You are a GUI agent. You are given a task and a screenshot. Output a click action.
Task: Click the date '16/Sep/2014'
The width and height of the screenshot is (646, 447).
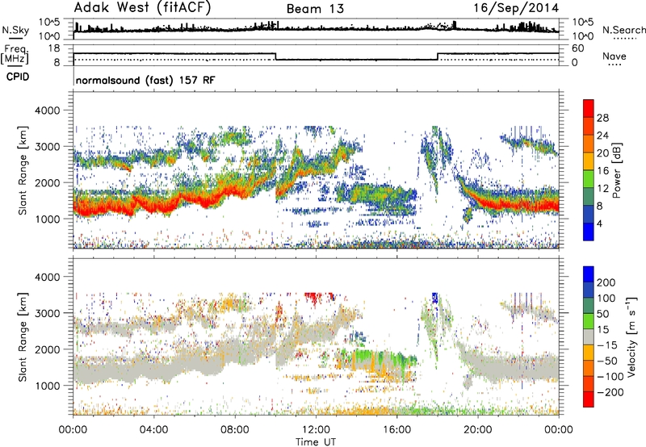pos(516,8)
